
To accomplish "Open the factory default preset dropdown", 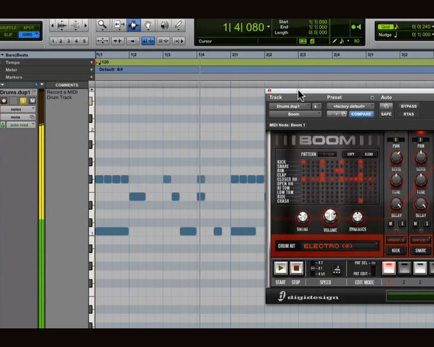I will click(x=350, y=106).
